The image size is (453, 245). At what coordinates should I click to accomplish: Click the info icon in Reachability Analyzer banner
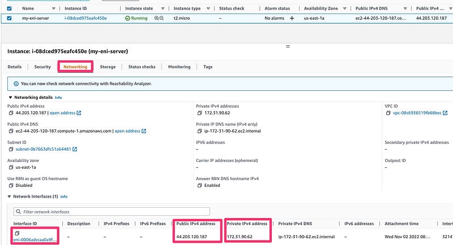coord(16,84)
